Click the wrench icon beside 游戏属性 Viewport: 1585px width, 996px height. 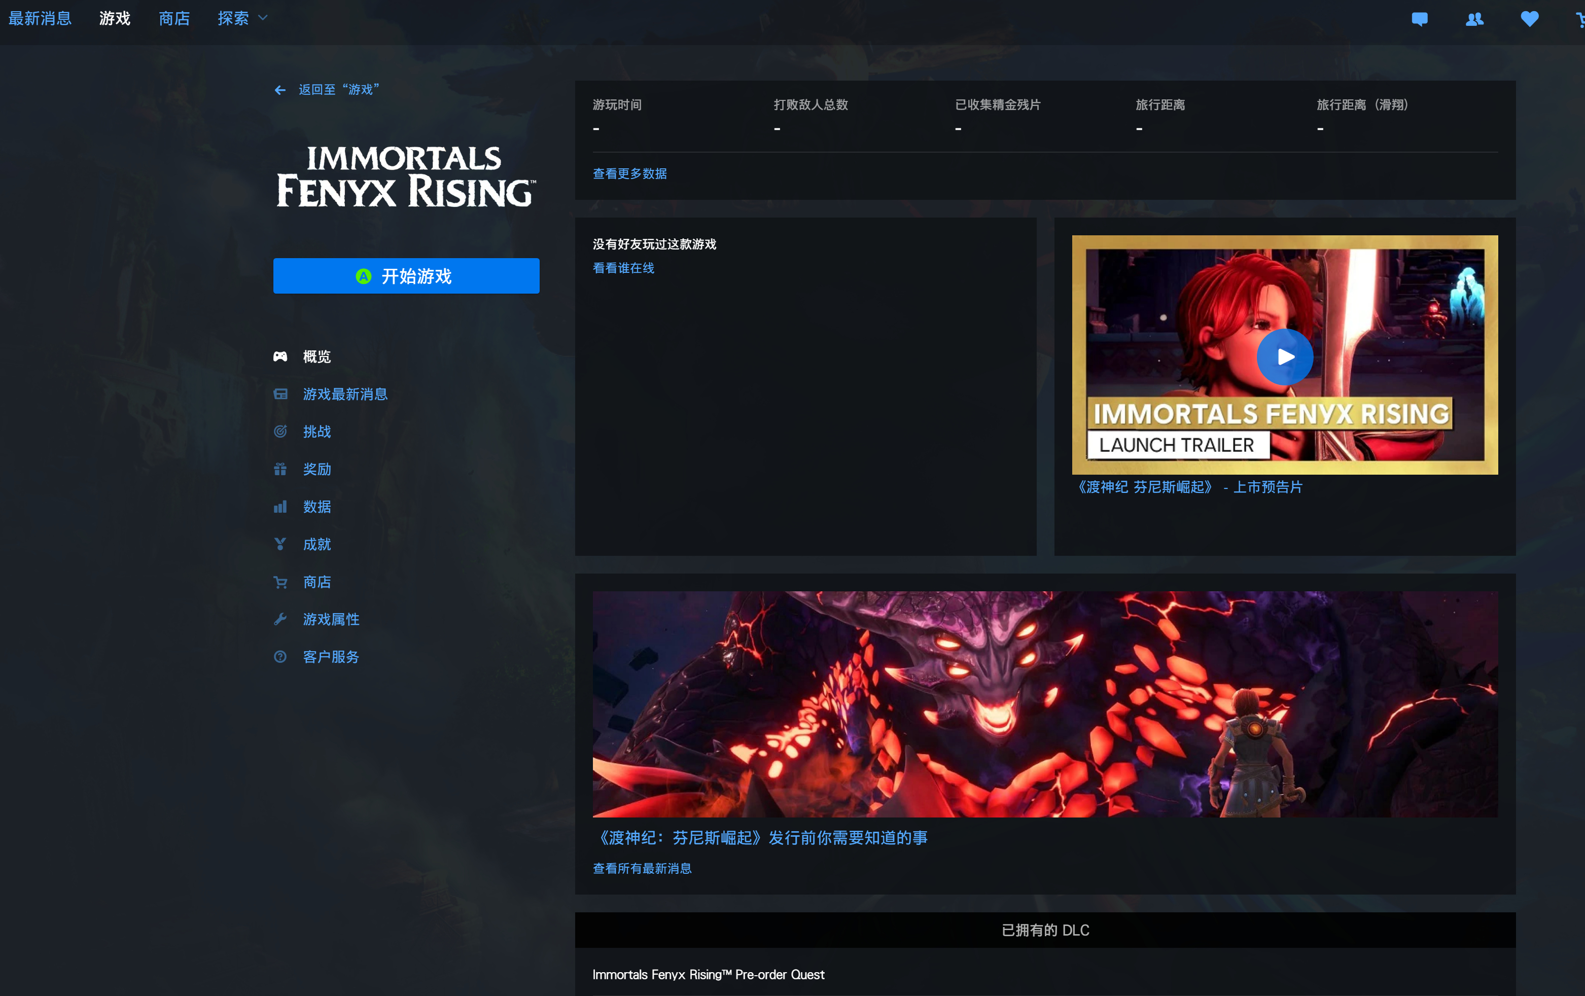pos(280,619)
